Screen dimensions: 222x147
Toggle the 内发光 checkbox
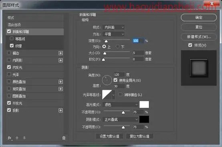tap(9, 67)
